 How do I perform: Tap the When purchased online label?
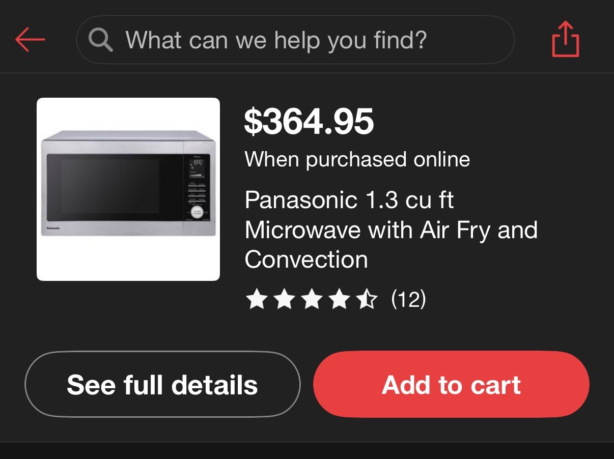point(357,159)
